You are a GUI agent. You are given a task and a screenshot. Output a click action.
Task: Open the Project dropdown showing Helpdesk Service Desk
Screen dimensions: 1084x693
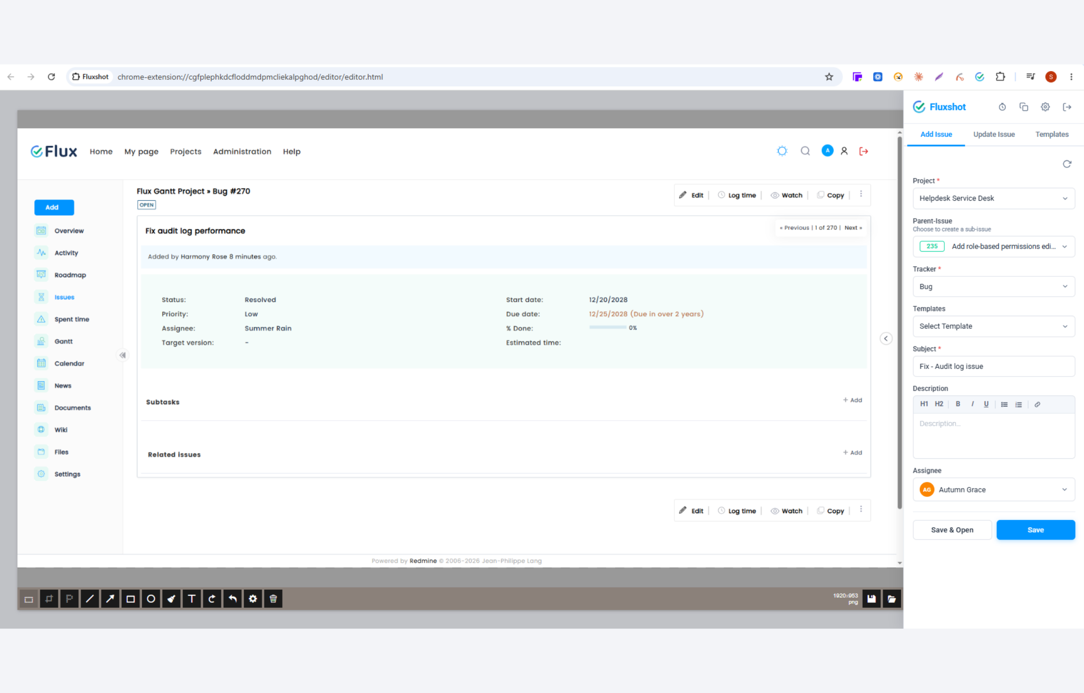(993, 199)
